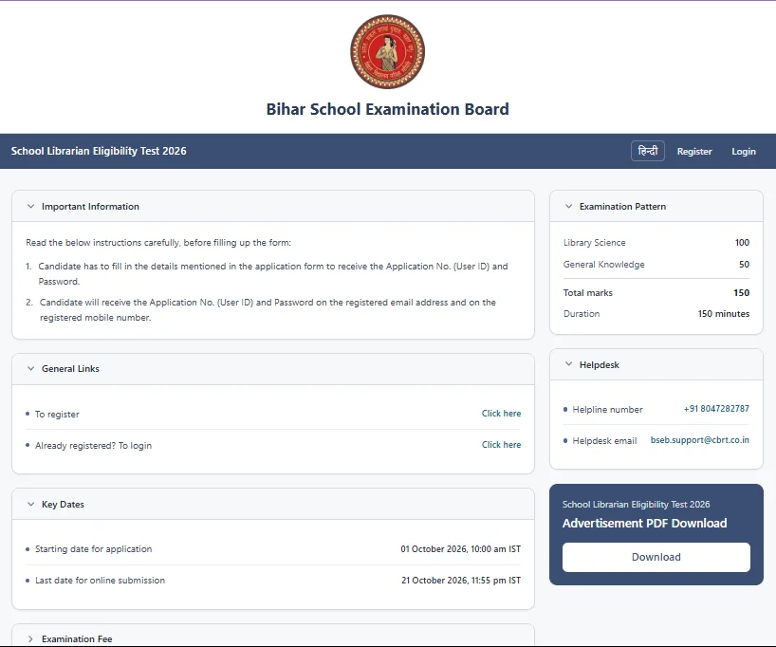The width and height of the screenshot is (776, 647).
Task: Click the To register list item text
Action: coord(57,415)
